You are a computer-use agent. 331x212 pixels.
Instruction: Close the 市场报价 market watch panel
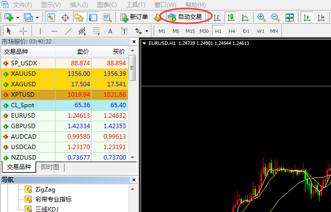point(134,42)
